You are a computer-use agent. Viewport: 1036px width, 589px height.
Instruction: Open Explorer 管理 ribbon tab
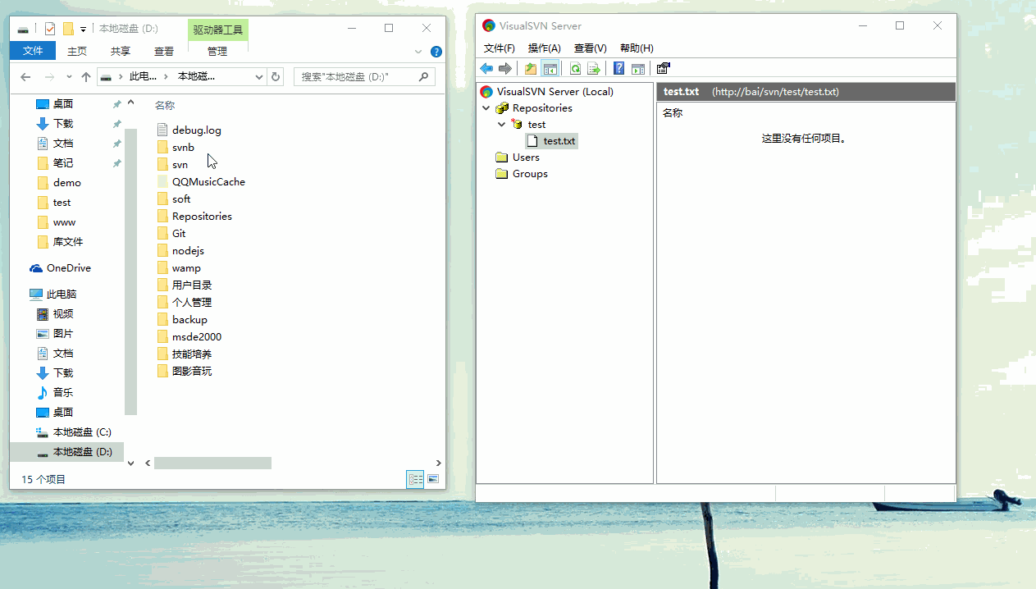[217, 51]
